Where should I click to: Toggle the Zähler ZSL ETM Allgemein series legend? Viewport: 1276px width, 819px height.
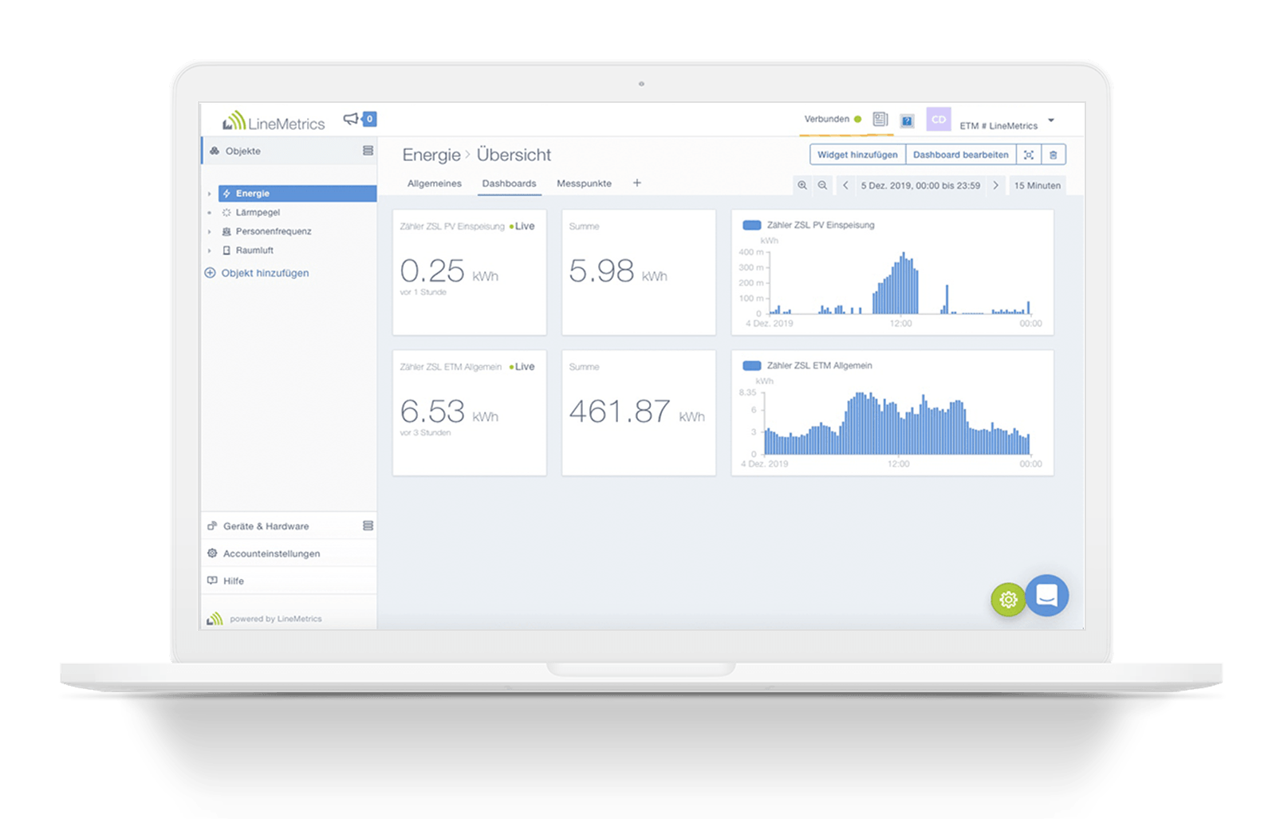click(751, 365)
